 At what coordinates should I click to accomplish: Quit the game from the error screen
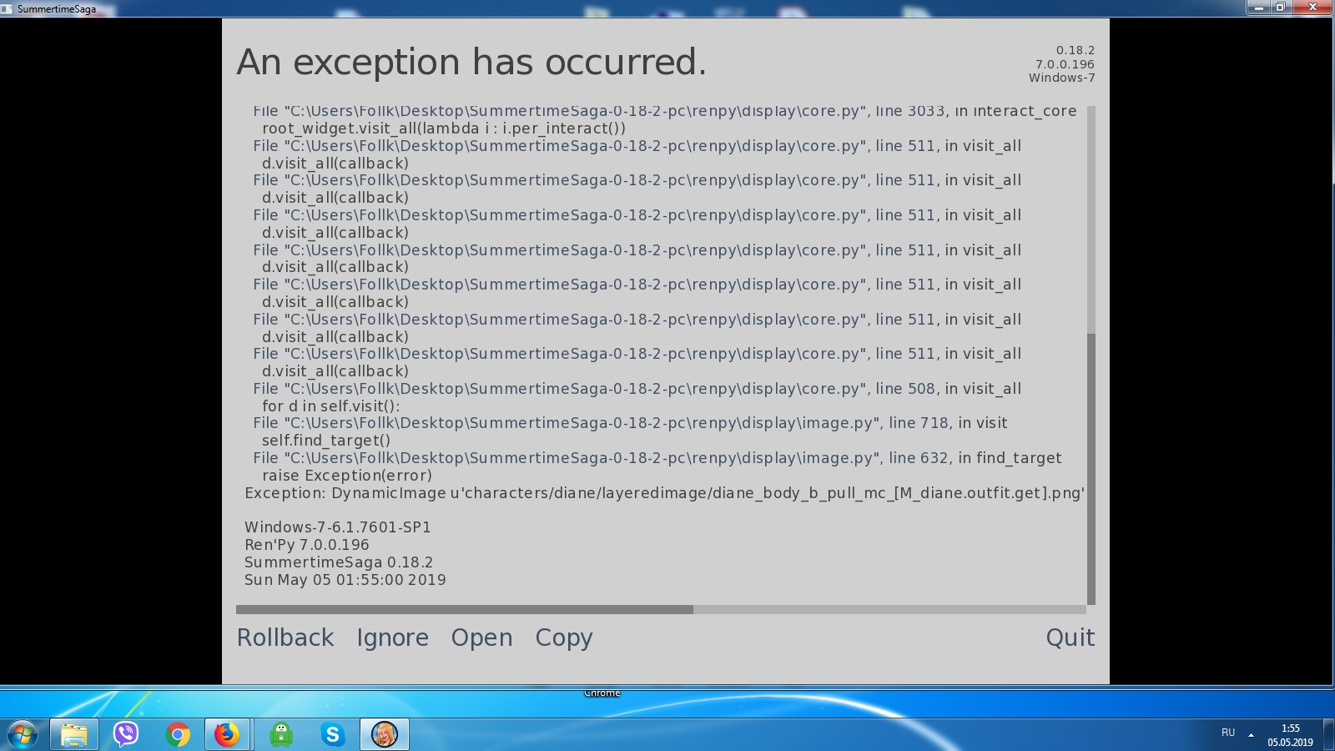tap(1071, 638)
